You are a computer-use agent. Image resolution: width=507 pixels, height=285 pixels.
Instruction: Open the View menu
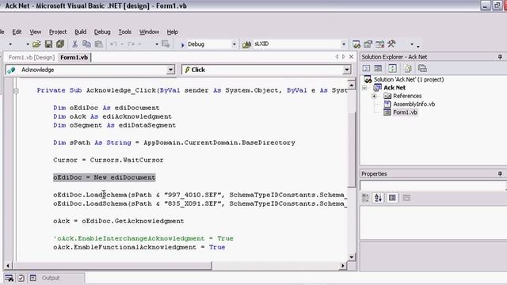35,32
